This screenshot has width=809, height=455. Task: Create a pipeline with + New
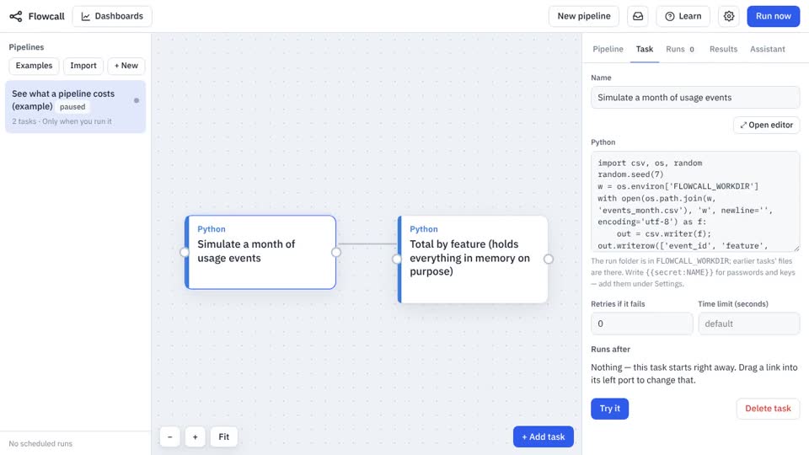coord(126,66)
